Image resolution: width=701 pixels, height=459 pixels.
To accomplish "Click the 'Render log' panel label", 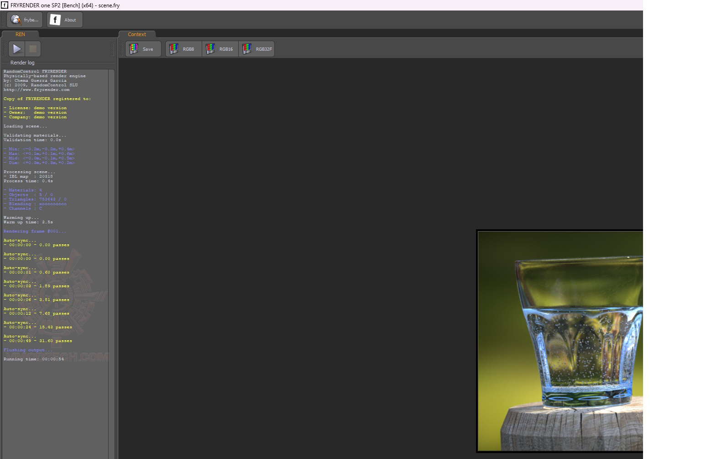I will (x=22, y=63).
